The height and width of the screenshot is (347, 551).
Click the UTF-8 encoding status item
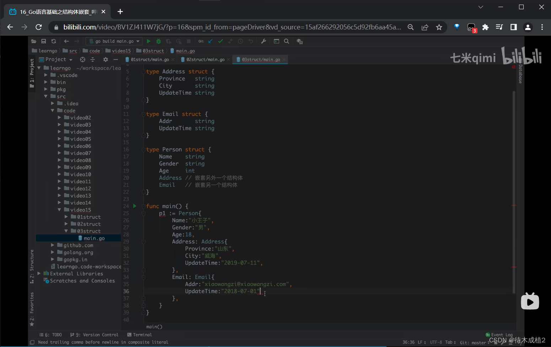pyautogui.click(x=436, y=342)
